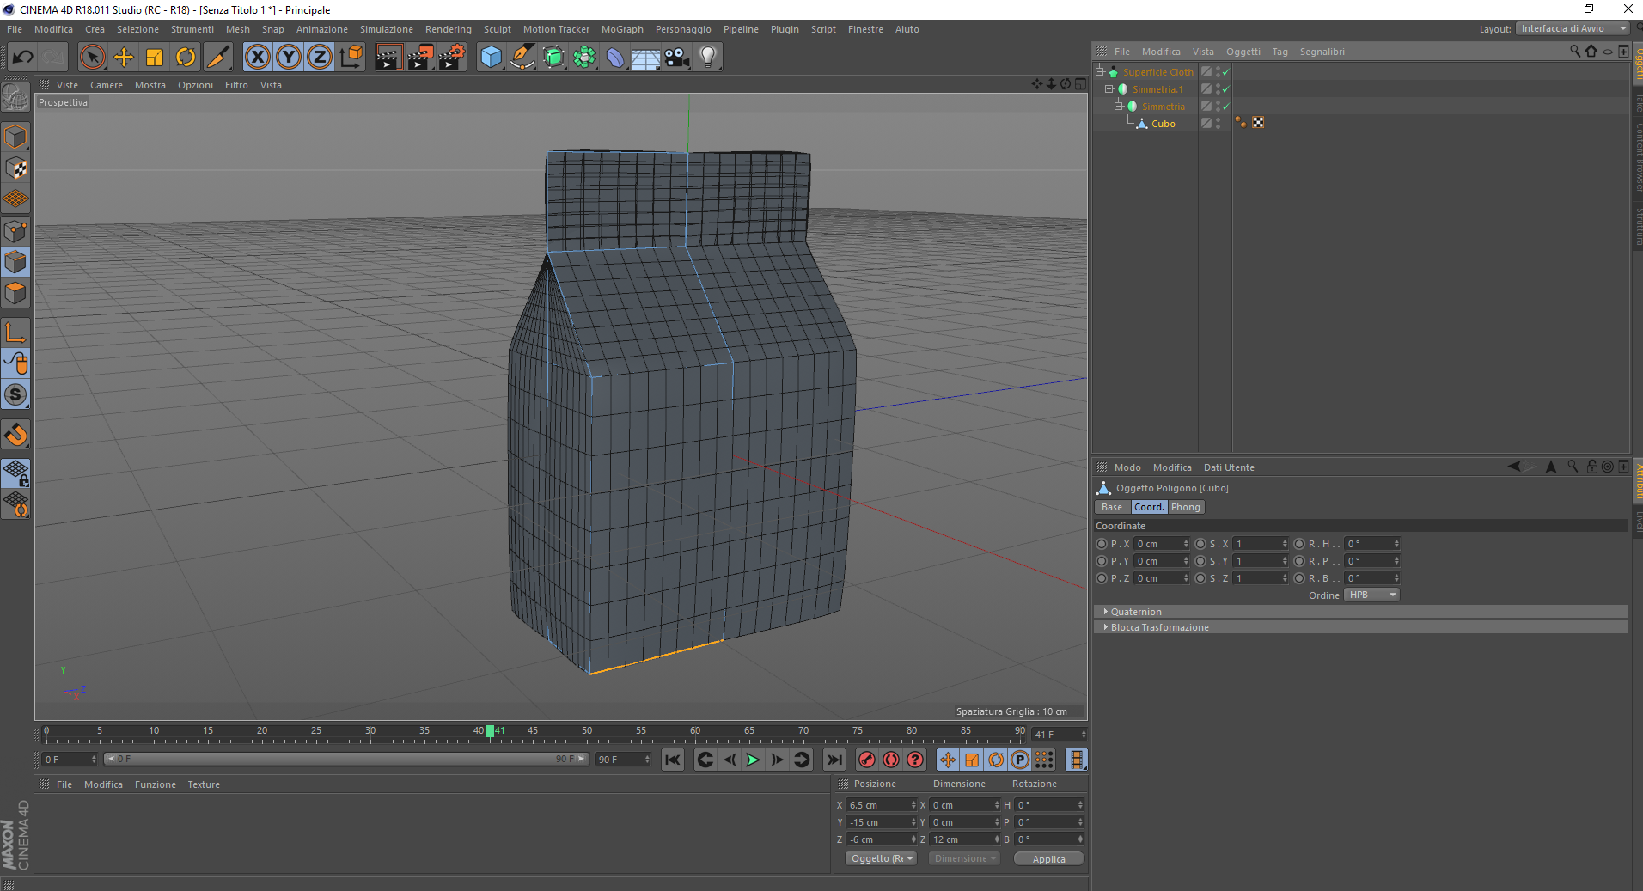1643x891 pixels.
Task: Toggle the Z axis lock
Action: 319,58
